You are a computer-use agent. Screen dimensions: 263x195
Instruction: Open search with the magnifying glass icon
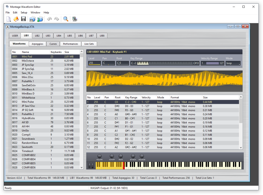(66, 19)
